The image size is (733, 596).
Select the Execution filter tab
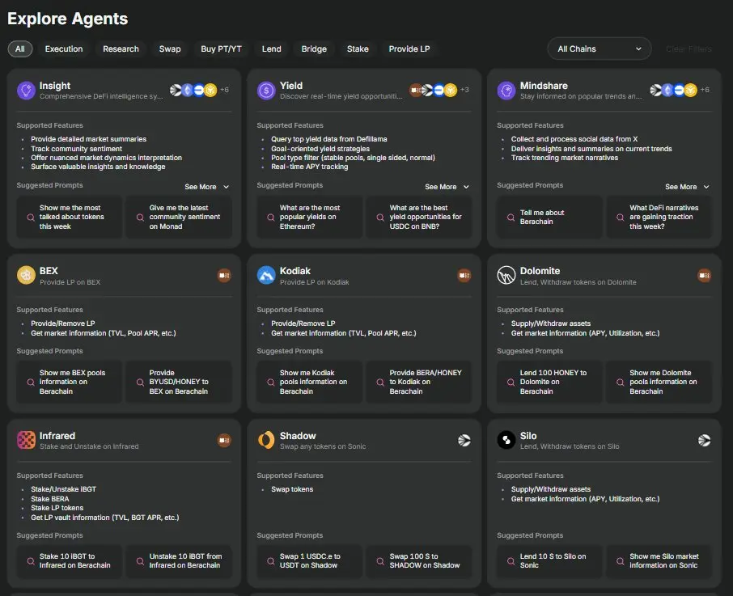click(x=64, y=49)
